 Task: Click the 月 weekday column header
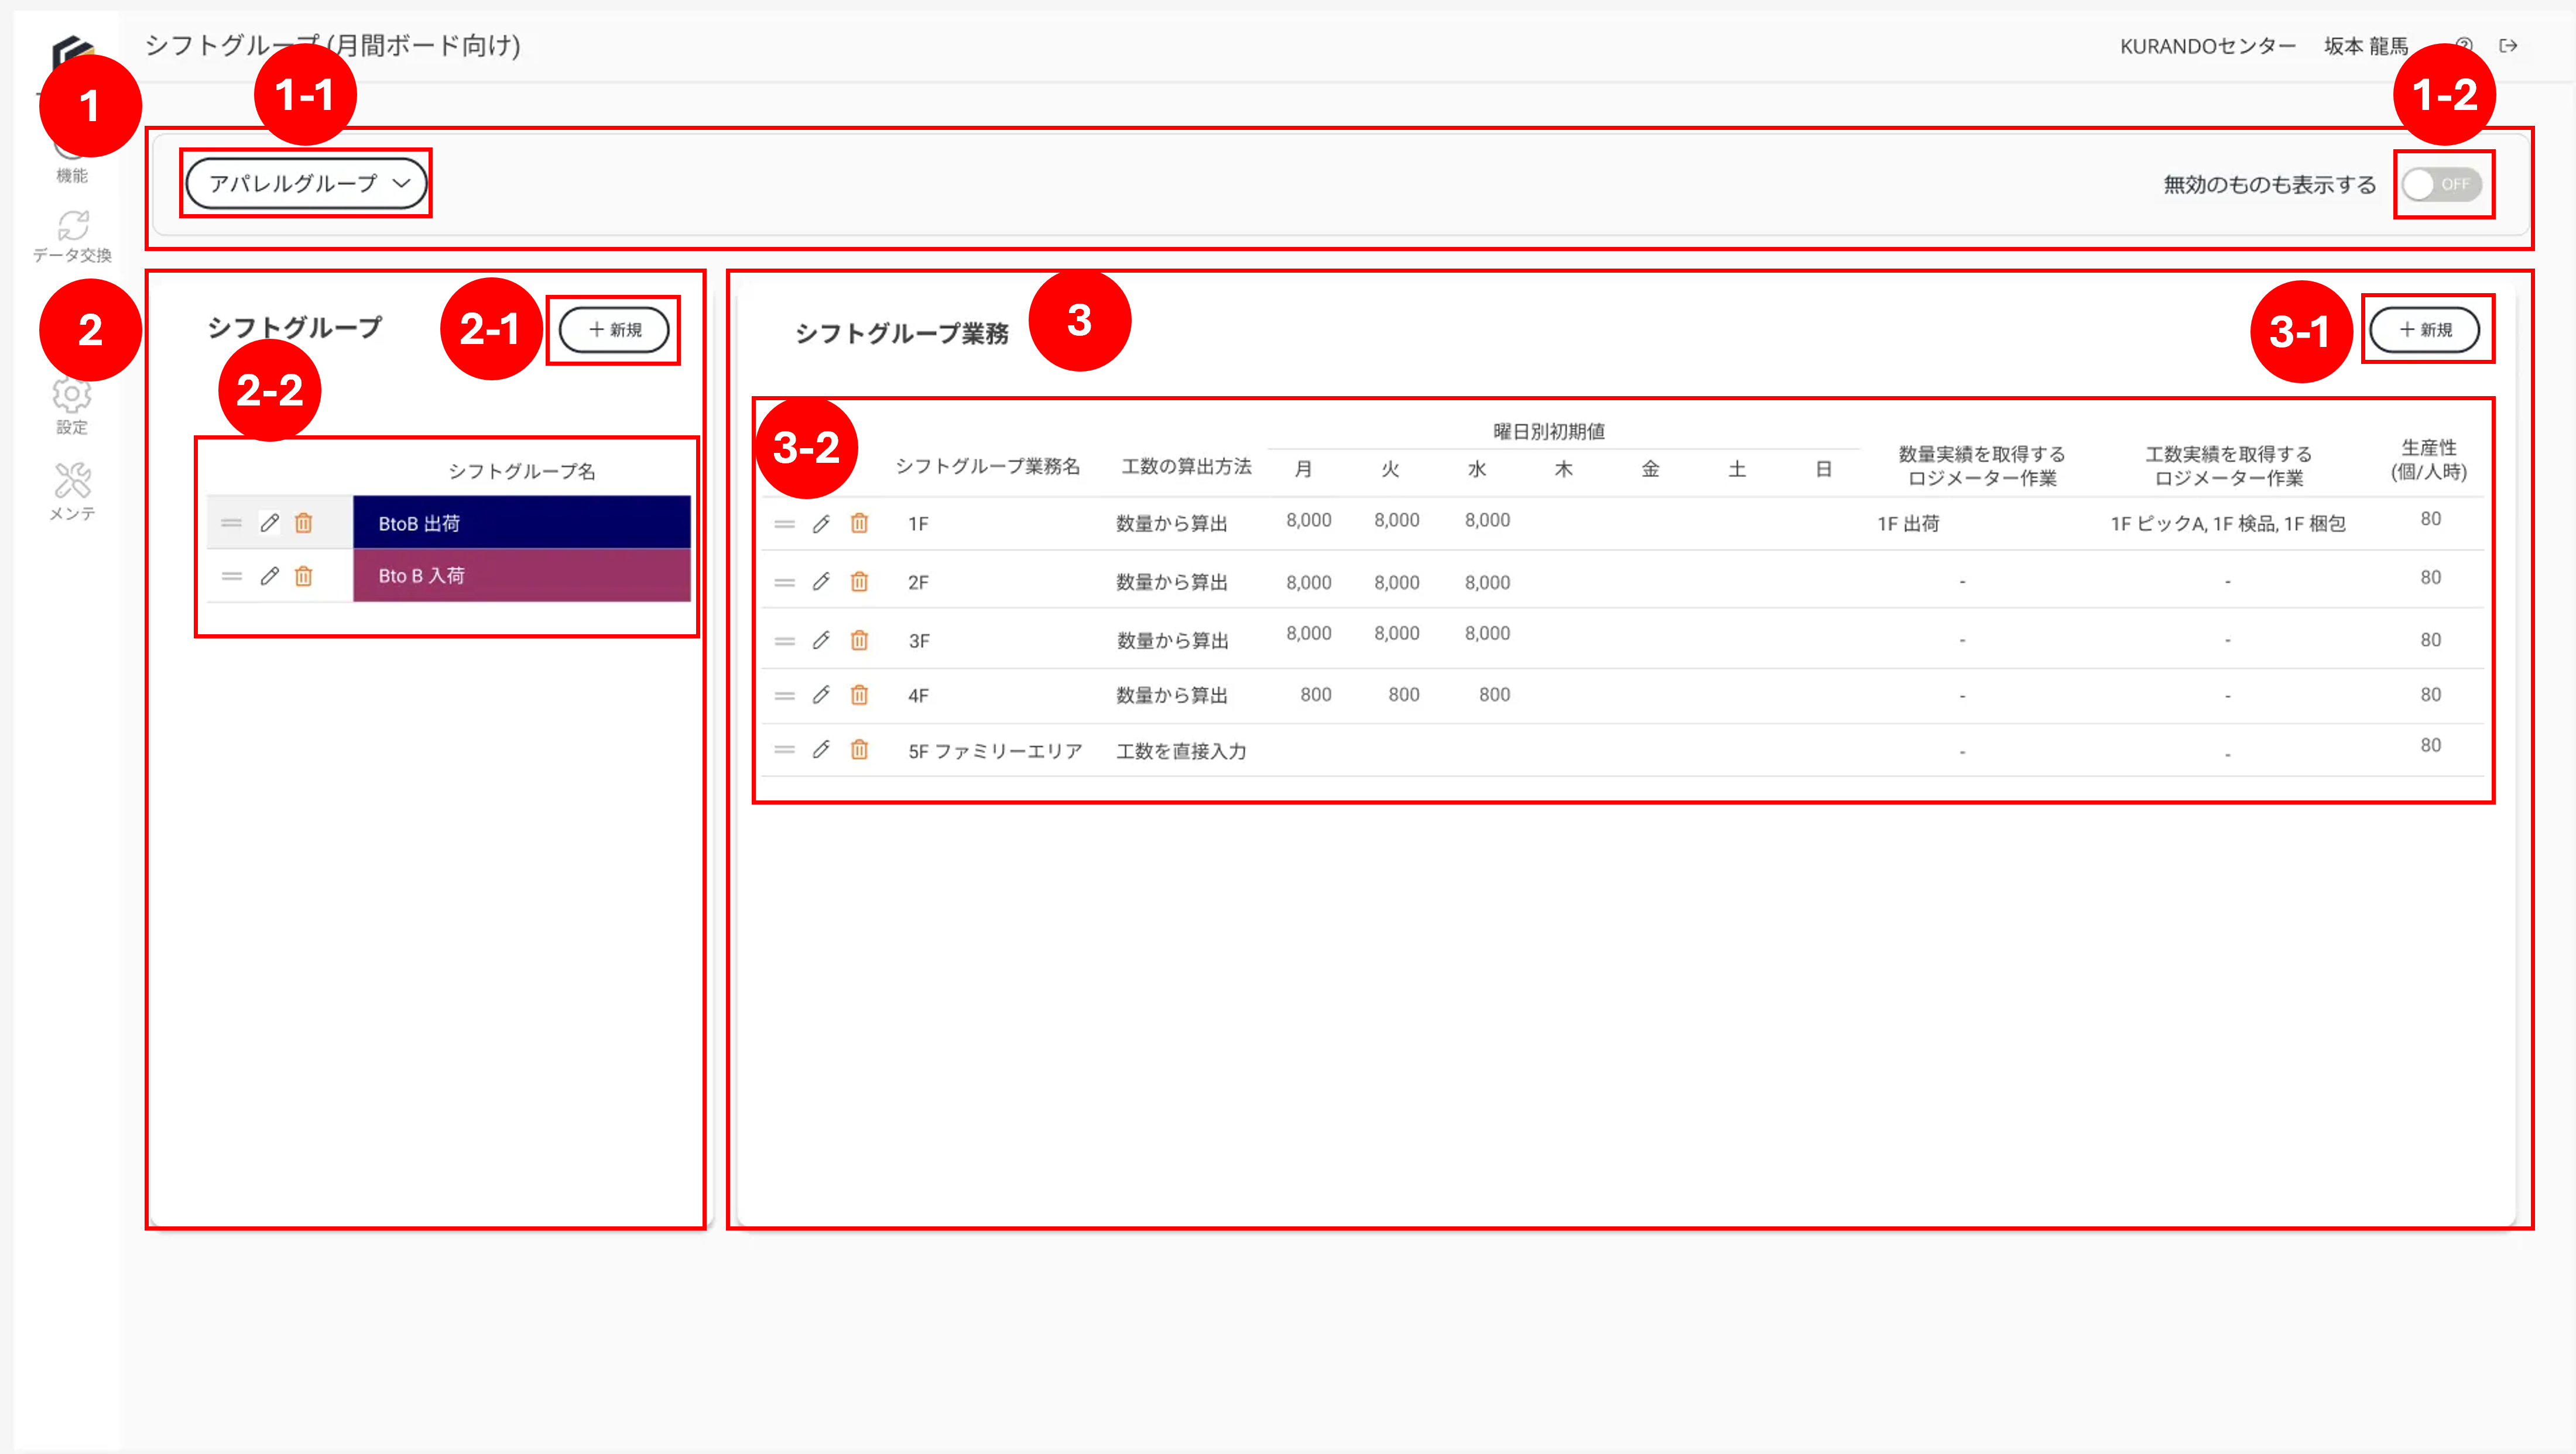[1303, 469]
